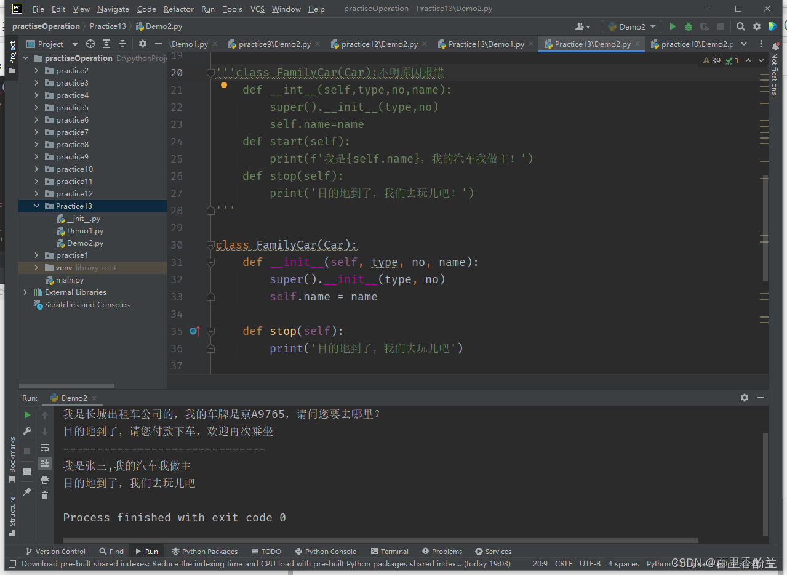Click the CRLF line separator indicator

[x=564, y=563]
